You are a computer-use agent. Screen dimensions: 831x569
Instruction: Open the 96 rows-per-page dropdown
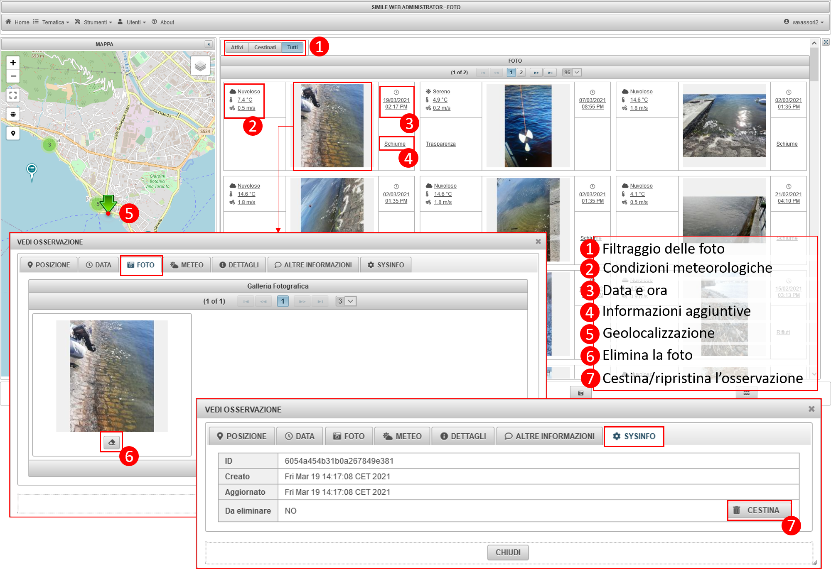571,72
